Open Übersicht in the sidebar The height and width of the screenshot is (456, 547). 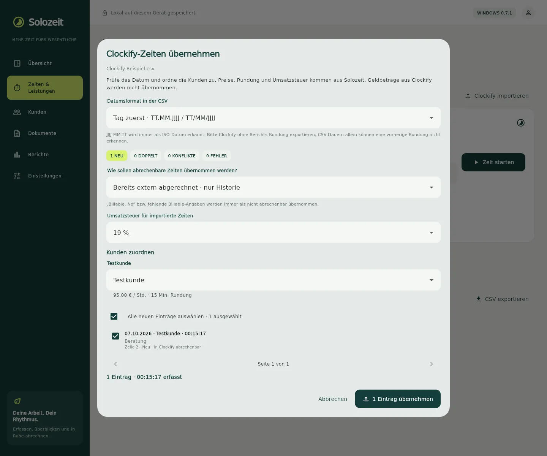coord(45,63)
